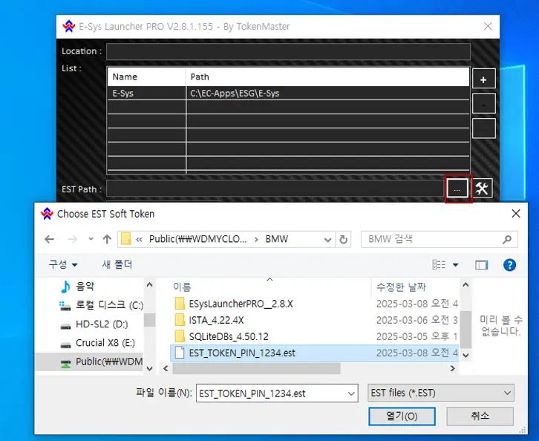
Task: Click the minus button to remove entry
Action: (483, 104)
